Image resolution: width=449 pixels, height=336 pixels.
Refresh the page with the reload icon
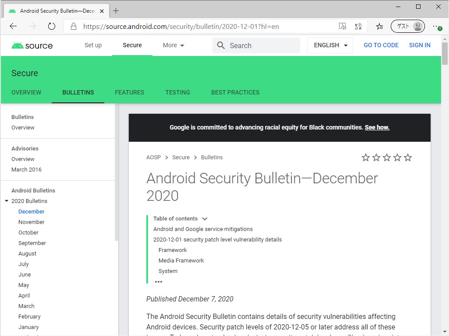[52, 26]
